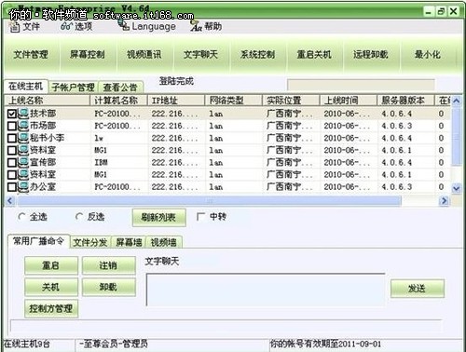Open the 选项 menu

pos(76,26)
